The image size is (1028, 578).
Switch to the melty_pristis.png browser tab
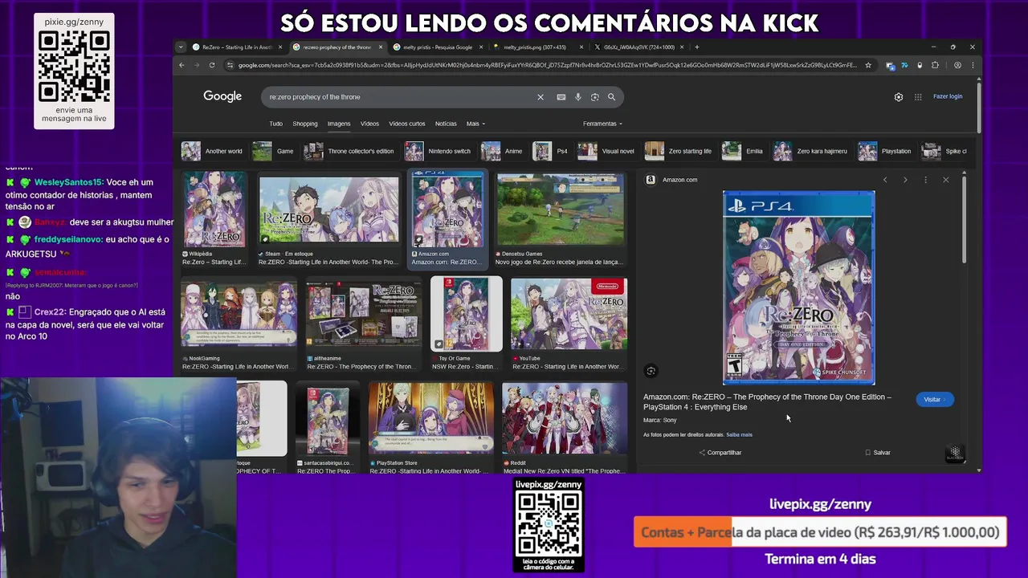click(x=534, y=47)
